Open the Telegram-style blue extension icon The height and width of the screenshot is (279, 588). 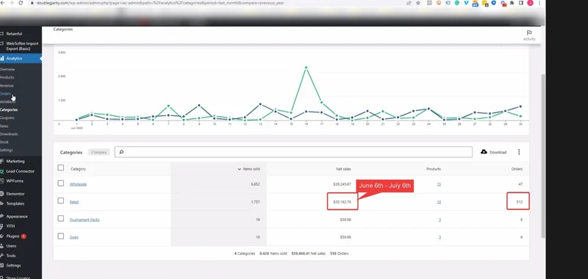(x=493, y=3)
